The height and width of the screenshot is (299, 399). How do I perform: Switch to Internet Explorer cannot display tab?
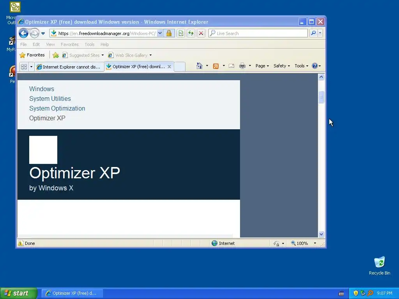[69, 67]
